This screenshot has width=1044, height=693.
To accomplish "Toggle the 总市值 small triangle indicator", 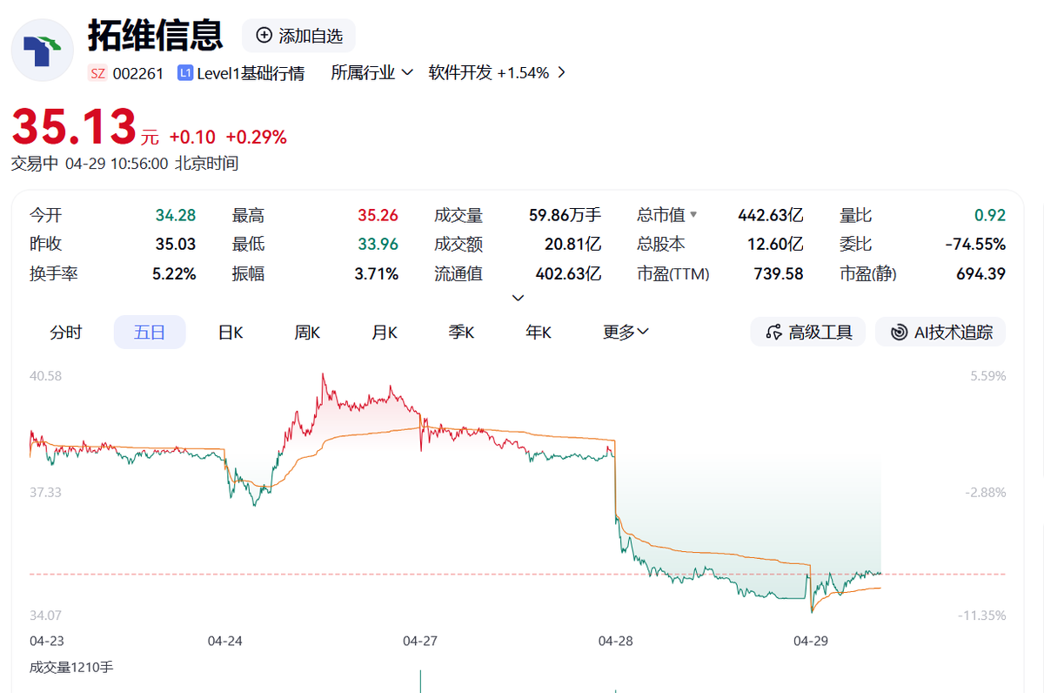I will (693, 215).
